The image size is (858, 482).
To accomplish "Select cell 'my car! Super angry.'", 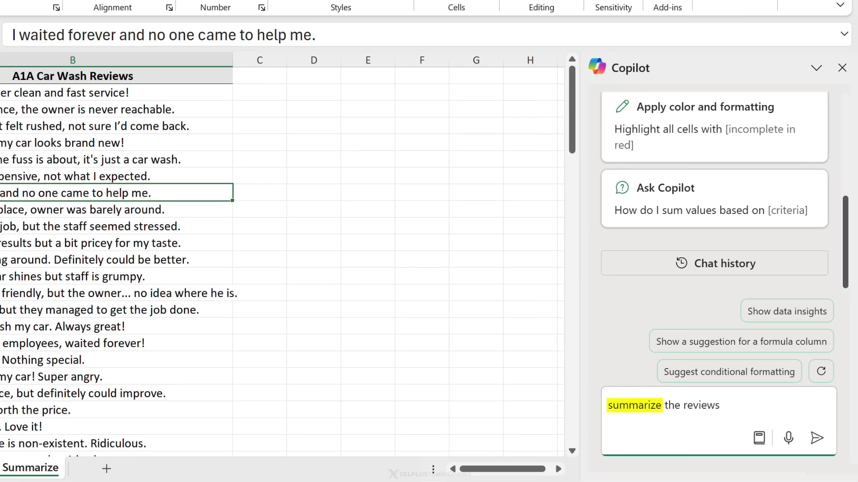I will [116, 377].
